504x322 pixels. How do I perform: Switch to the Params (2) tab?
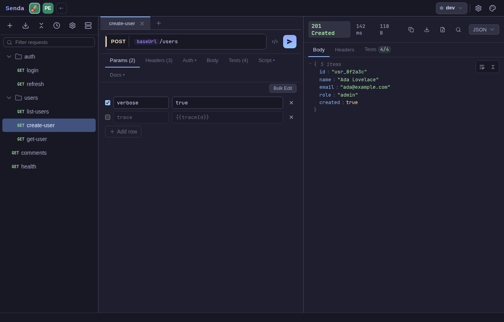click(122, 60)
